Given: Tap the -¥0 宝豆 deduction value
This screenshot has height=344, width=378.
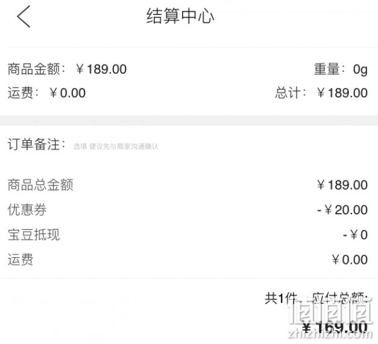Looking at the screenshot, I should tap(355, 235).
